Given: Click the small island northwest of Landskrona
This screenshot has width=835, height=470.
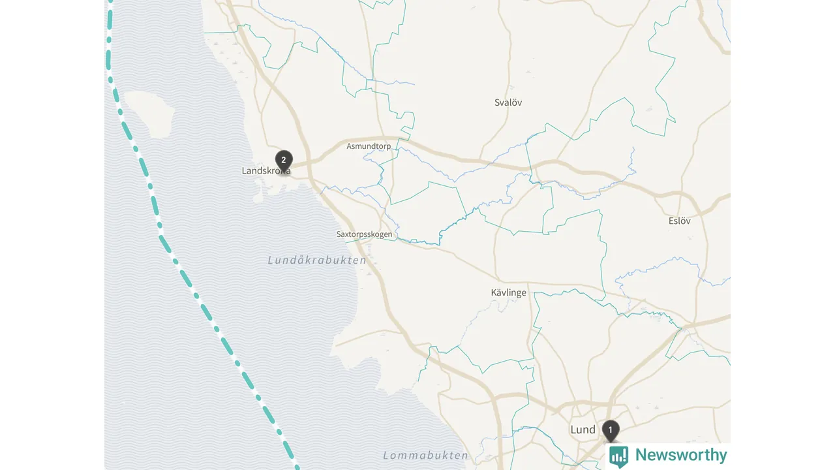Looking at the screenshot, I should (149, 113).
